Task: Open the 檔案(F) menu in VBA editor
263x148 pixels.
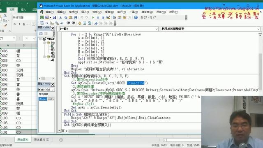Action: [49, 12]
